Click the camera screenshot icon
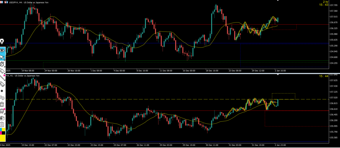340x148 pixels. click(x=2, y=118)
